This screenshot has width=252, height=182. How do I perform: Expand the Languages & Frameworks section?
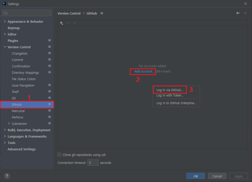4,136
